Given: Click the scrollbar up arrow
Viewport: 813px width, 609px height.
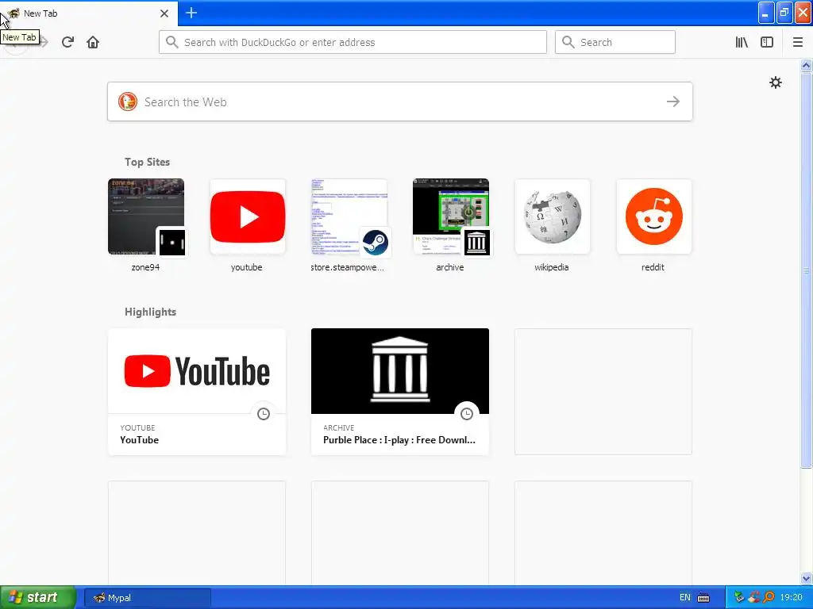Looking at the screenshot, I should pyautogui.click(x=806, y=65).
